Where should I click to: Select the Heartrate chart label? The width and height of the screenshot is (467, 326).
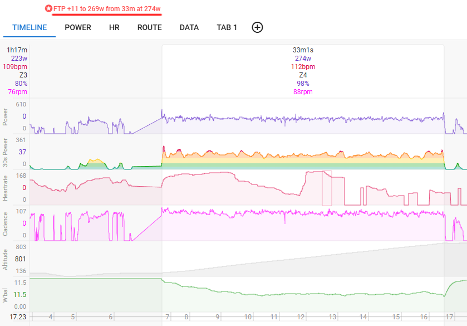(6, 188)
